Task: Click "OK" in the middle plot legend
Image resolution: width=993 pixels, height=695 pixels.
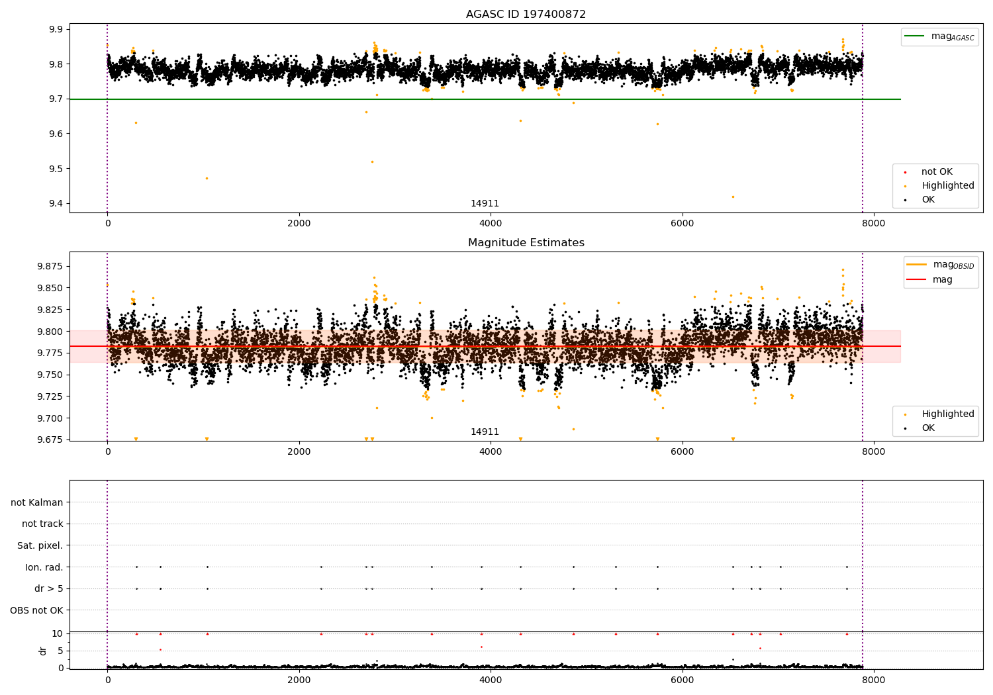Action: click(928, 428)
